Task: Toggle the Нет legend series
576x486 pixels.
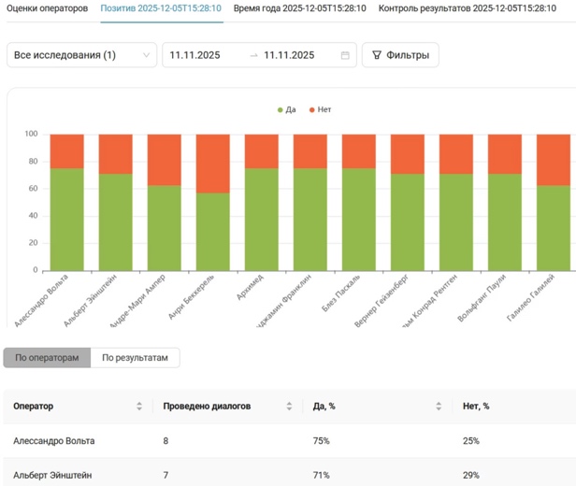Action: click(321, 109)
